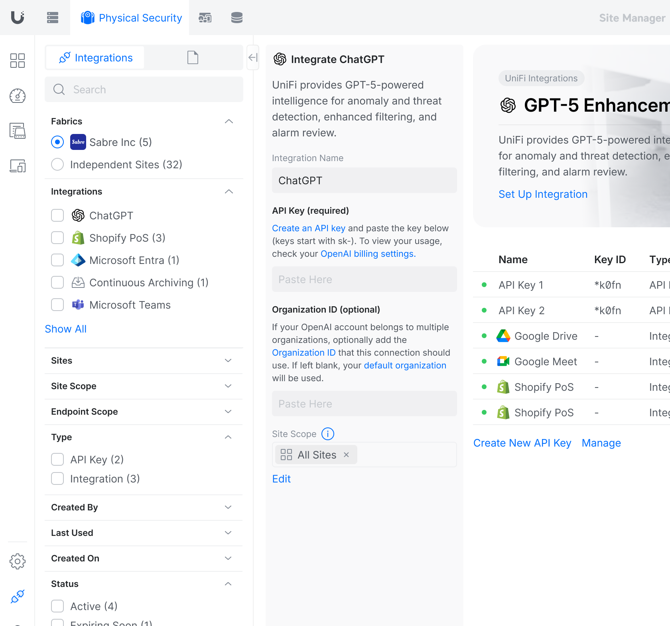Image resolution: width=670 pixels, height=626 pixels.
Task: Remove the All Sites scope tag
Action: pos(346,455)
